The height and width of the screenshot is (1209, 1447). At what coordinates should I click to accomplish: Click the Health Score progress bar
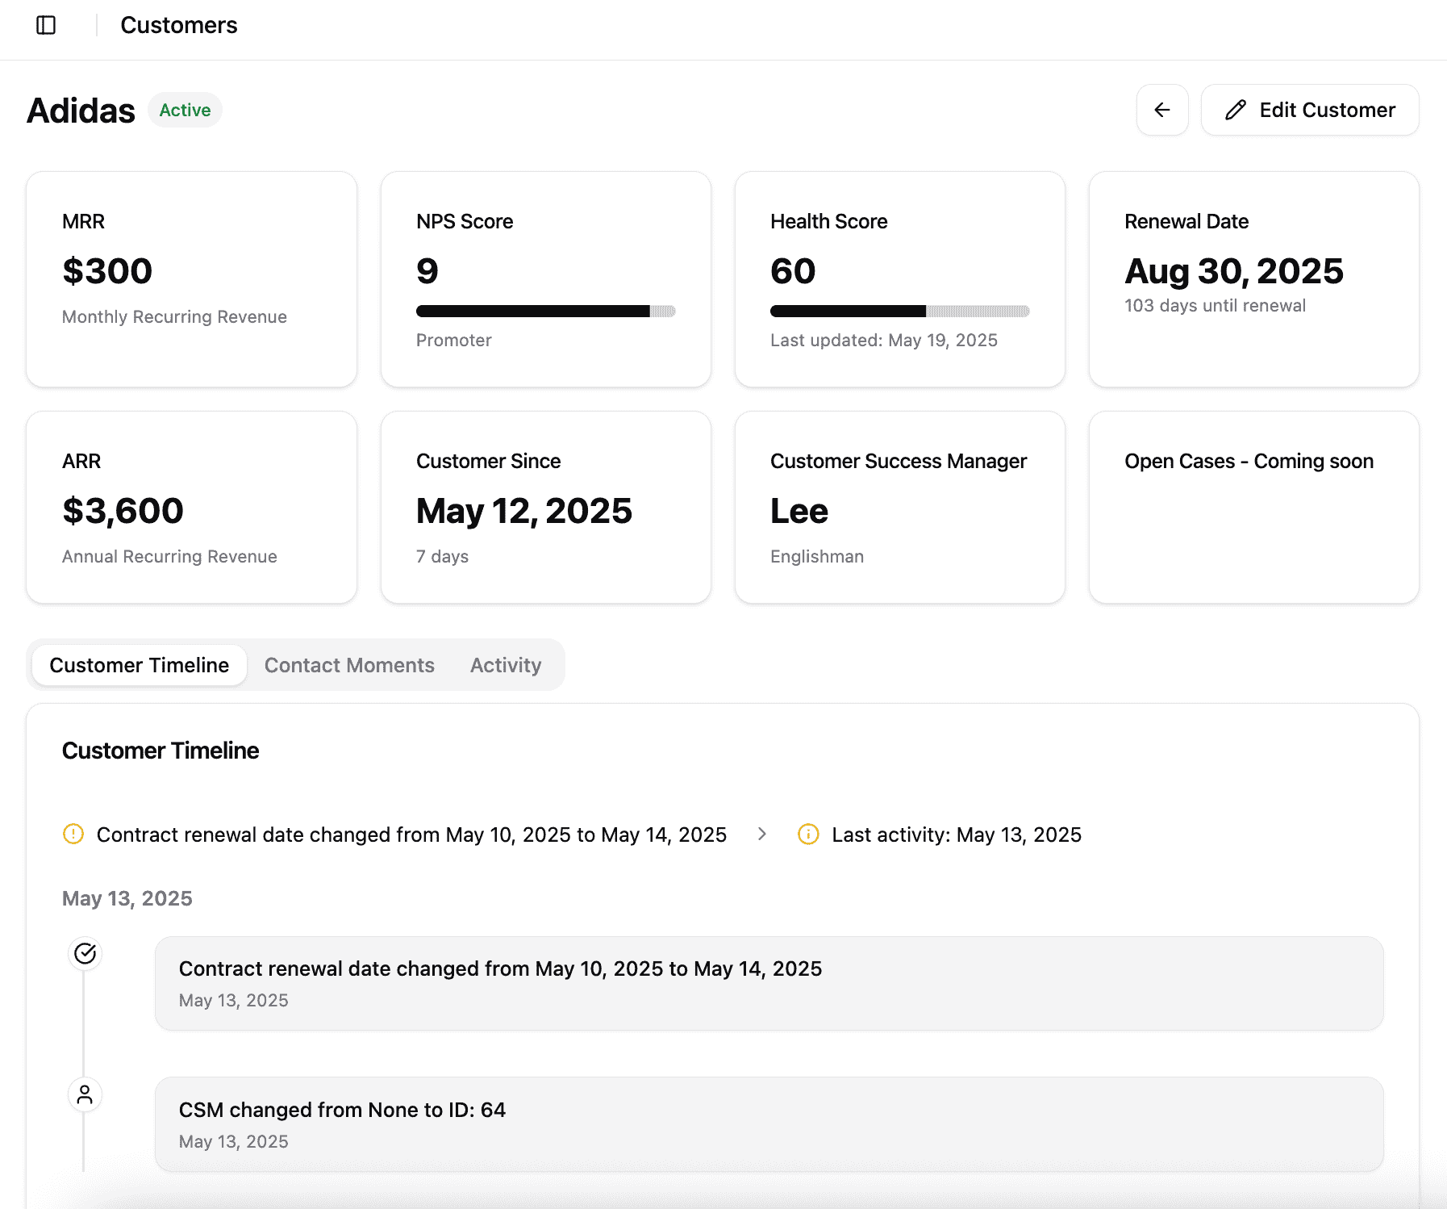coord(899,312)
